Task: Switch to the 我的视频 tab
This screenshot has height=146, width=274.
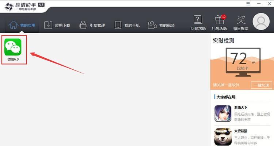Action: pos(161,25)
